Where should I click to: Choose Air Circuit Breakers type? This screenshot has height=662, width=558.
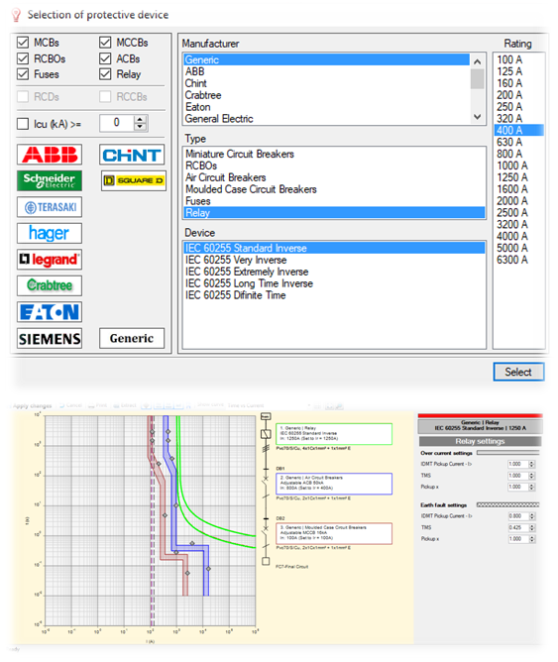tap(334, 177)
